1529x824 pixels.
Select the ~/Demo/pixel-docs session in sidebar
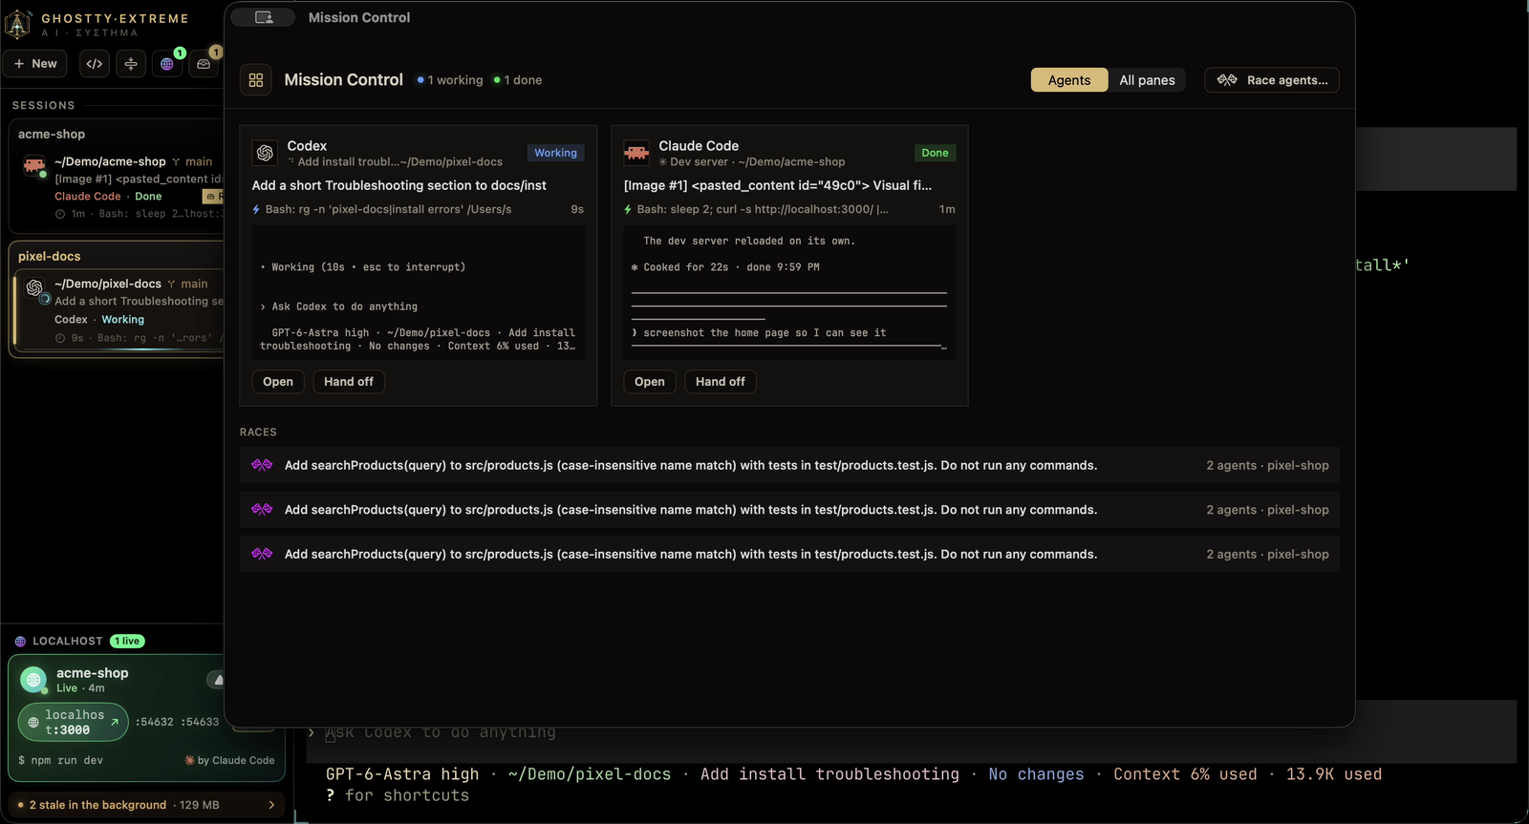(x=119, y=312)
